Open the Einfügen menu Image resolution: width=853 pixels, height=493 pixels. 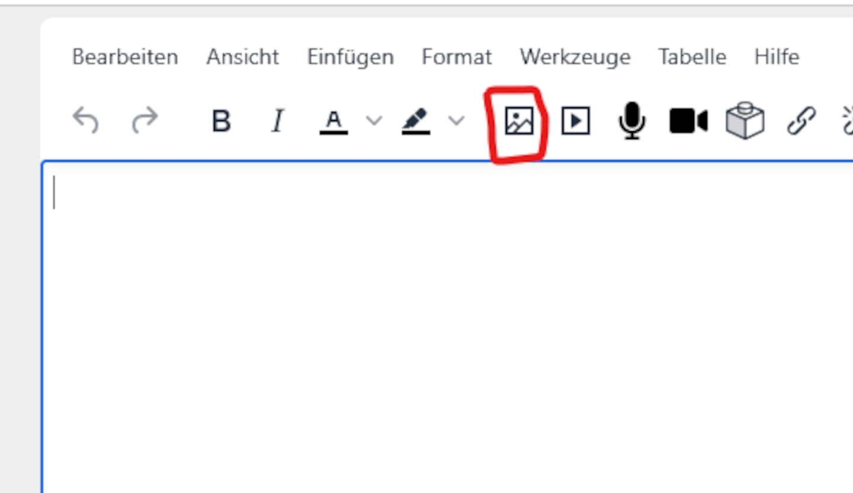coord(350,57)
